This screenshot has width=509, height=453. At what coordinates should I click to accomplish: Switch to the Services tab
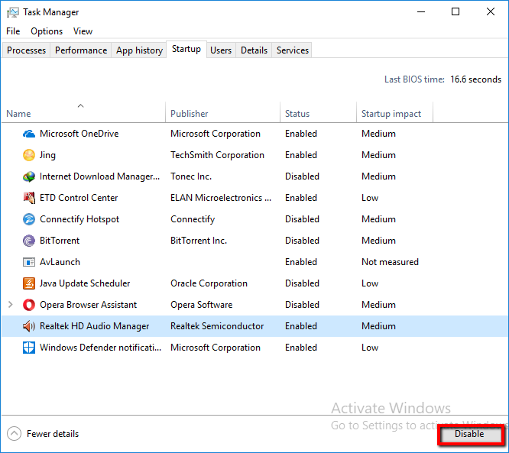[x=293, y=50]
